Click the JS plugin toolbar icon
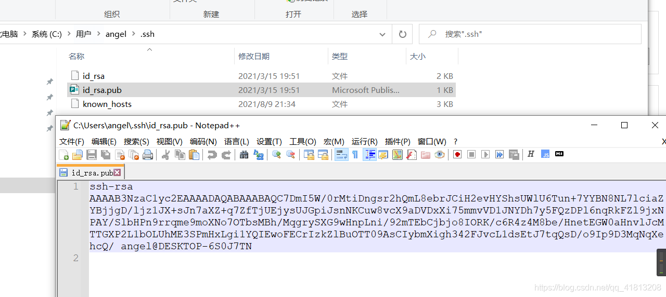This screenshot has width=666, height=297. [545, 154]
